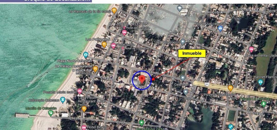
Task: Select the J&J Peluquero gray pin
Action: [183, 42]
